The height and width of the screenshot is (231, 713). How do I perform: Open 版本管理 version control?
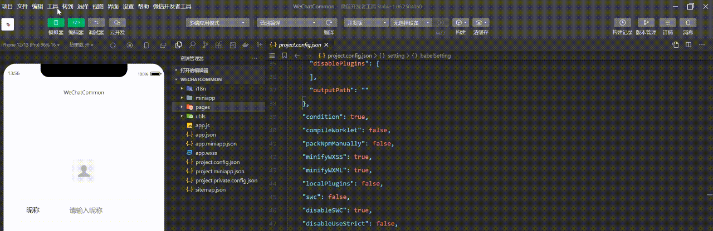(x=646, y=23)
